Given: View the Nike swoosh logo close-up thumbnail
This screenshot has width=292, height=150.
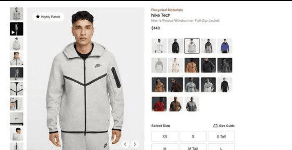Looking at the screenshot, I should tap(17, 119).
